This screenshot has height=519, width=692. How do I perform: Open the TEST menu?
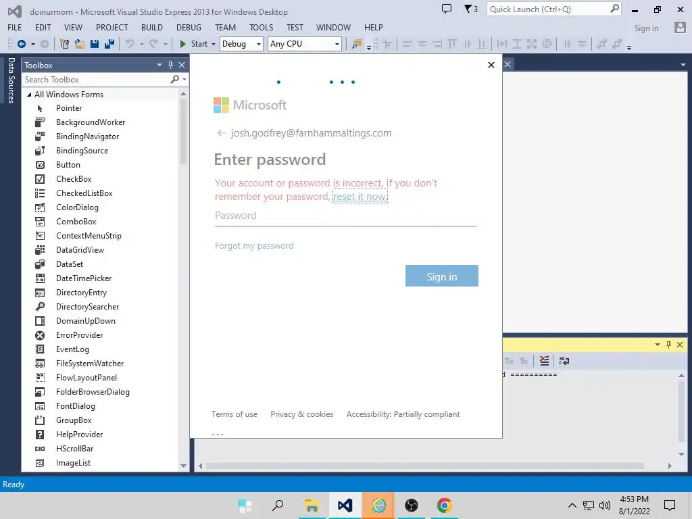coord(295,27)
